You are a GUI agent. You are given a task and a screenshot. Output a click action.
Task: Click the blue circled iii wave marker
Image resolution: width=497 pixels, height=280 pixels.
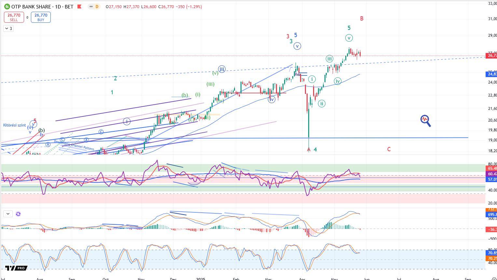click(x=222, y=69)
